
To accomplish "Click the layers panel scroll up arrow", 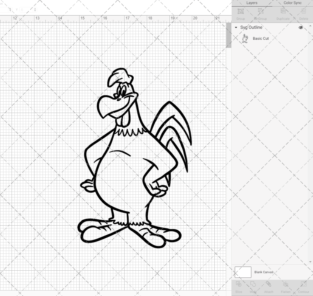I will pos(310,26).
